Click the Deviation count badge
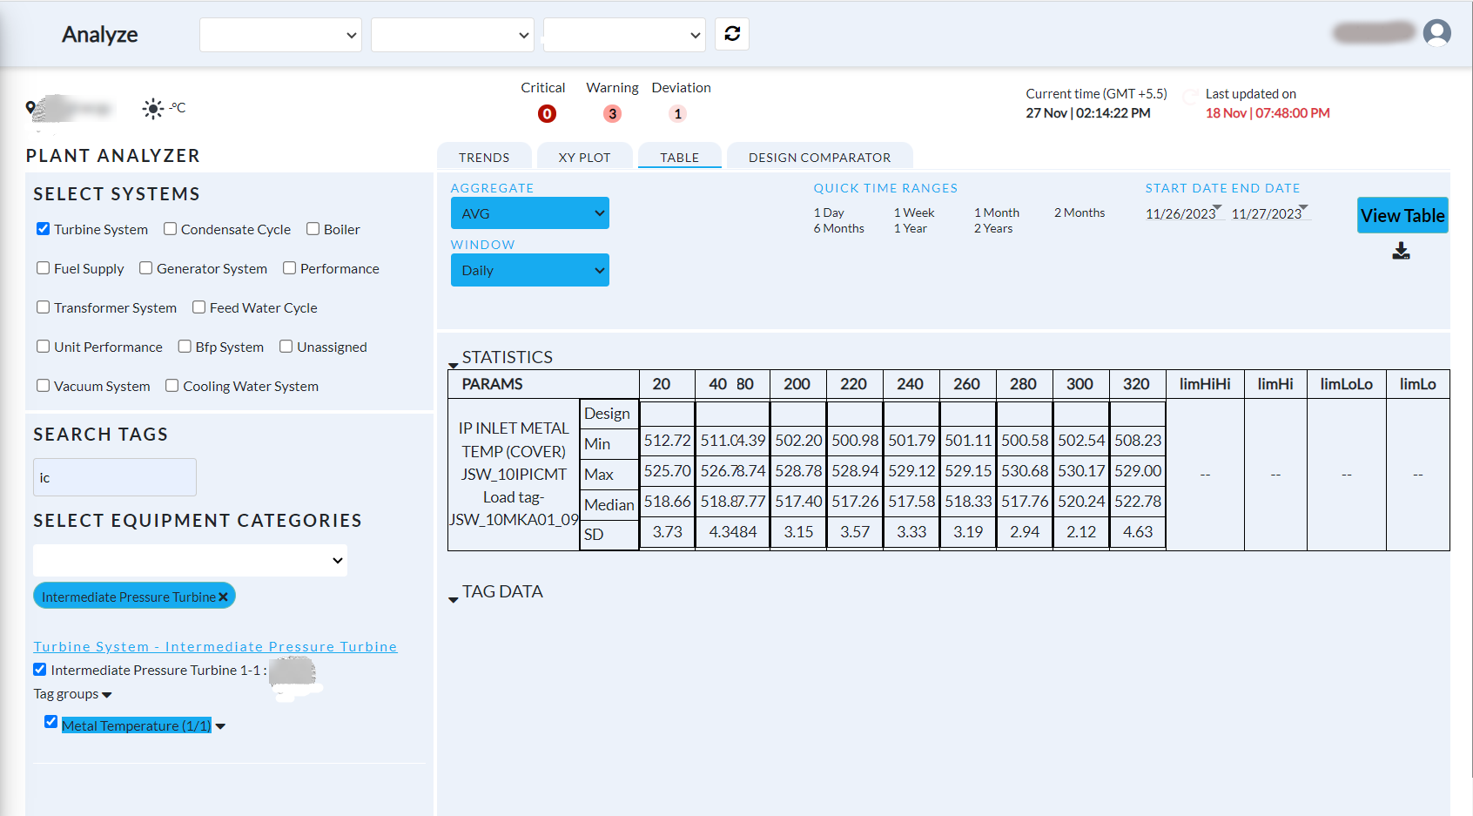The image size is (1473, 816). coord(677,113)
